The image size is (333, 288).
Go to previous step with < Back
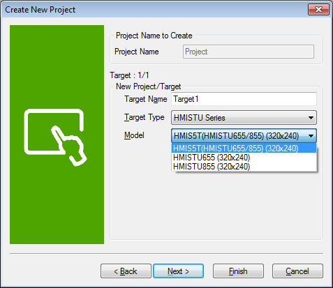pyautogui.click(x=126, y=271)
